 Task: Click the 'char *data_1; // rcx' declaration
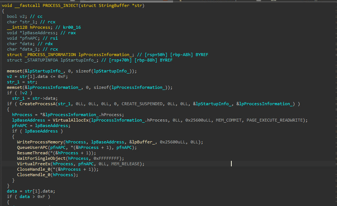32,49
